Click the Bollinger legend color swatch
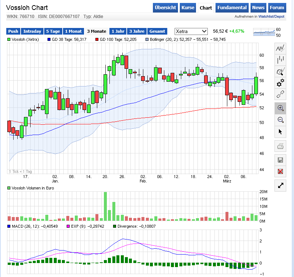 click(147, 39)
